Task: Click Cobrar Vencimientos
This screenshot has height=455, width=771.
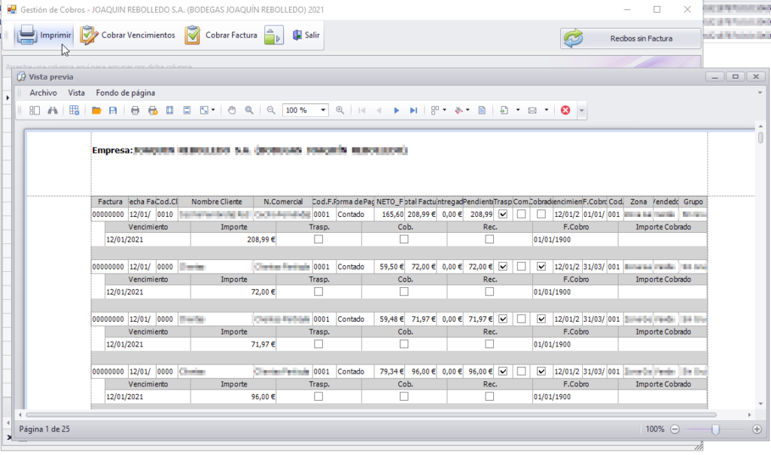Action: point(128,35)
